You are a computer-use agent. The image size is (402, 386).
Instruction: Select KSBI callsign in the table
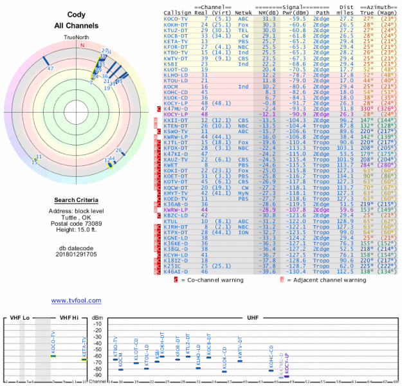[170, 64]
